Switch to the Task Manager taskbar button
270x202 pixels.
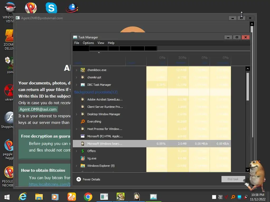(x=153, y=197)
